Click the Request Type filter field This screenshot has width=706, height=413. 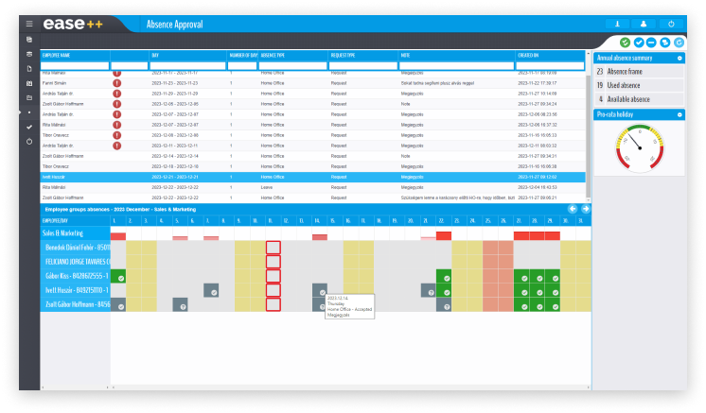click(x=362, y=65)
